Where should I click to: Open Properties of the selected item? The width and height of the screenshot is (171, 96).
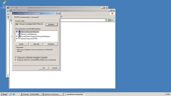point(51,44)
